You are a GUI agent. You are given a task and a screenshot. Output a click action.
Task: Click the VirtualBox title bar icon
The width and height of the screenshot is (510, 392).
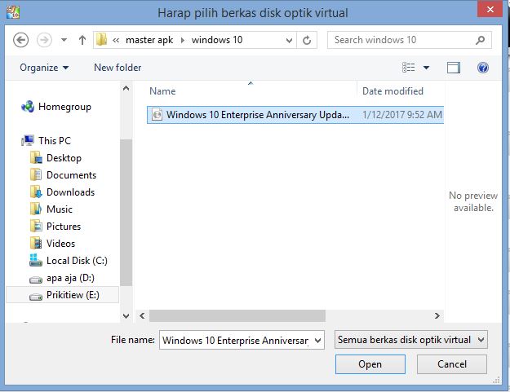13,12
